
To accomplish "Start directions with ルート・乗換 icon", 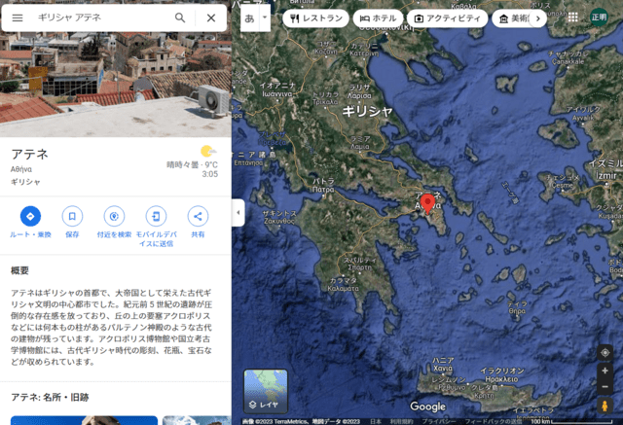I will pos(30,216).
